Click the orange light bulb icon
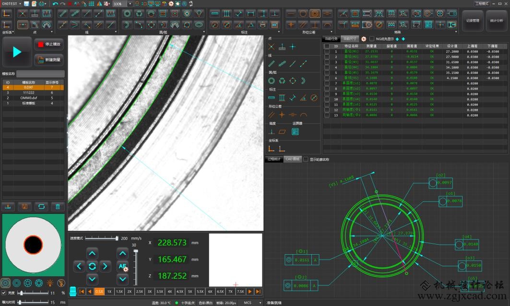The image size is (510, 306). point(50,283)
